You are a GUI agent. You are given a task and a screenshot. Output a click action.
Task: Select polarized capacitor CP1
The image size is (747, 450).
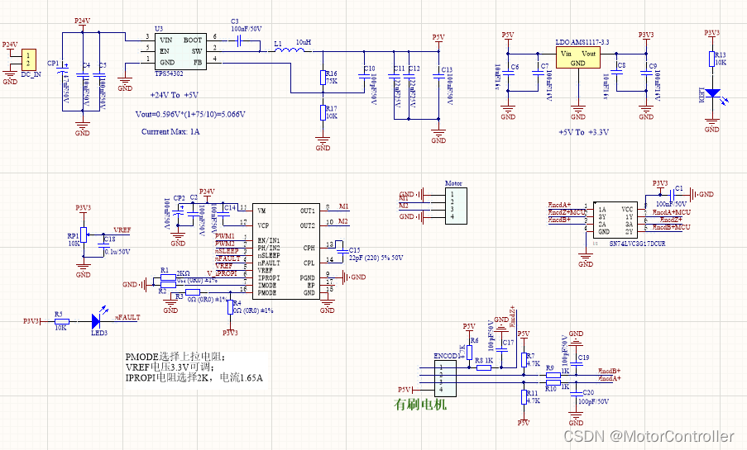tap(62, 70)
